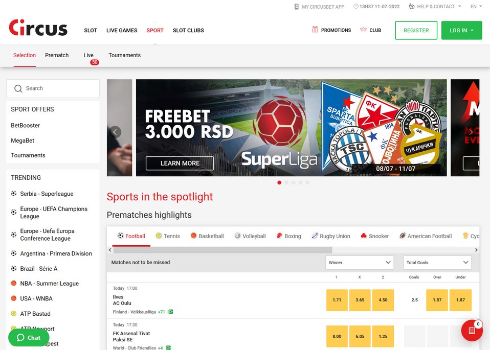This screenshot has width=490, height=350.
Task: Open the Prematch tab
Action: coord(57,55)
